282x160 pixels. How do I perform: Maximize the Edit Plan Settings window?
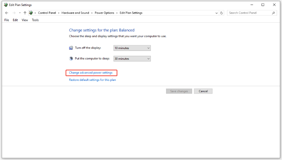click(263, 5)
